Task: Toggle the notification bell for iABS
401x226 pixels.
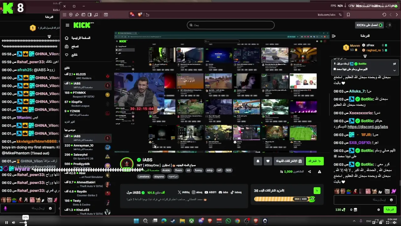Action: [x=258, y=161]
